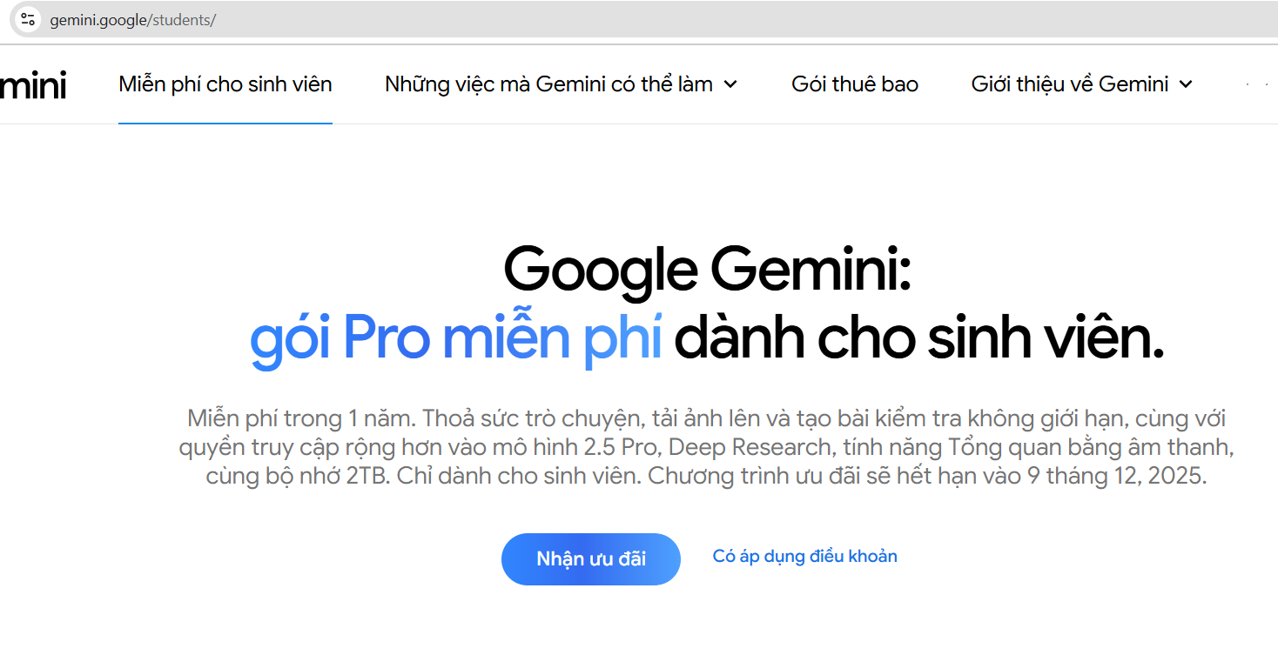The width and height of the screenshot is (1278, 655).
Task: Go to the "Gói thuê bao" page
Action: click(x=855, y=84)
